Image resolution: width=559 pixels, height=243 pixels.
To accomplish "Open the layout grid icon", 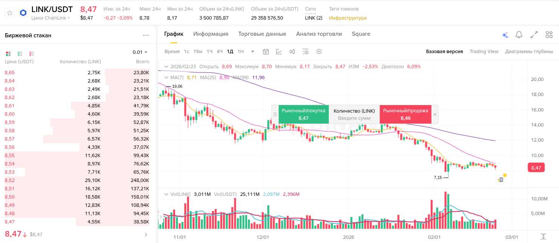I will tap(549, 35).
